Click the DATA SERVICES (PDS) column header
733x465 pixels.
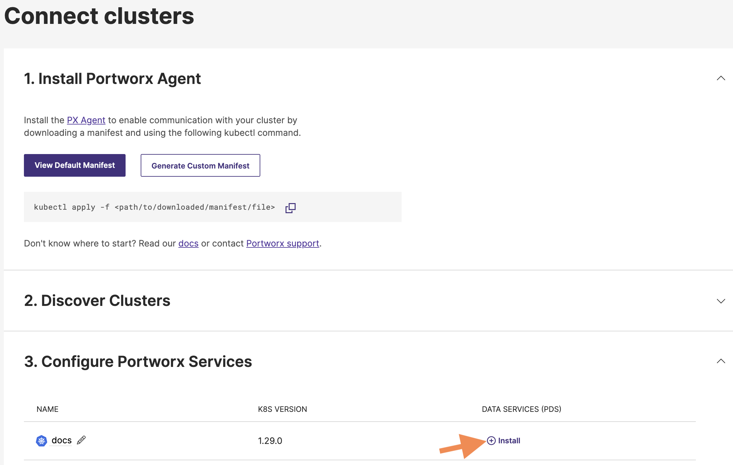pos(522,409)
